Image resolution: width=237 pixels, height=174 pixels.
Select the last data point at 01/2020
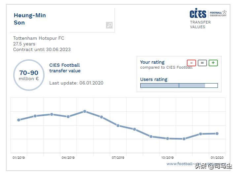pos(217,134)
